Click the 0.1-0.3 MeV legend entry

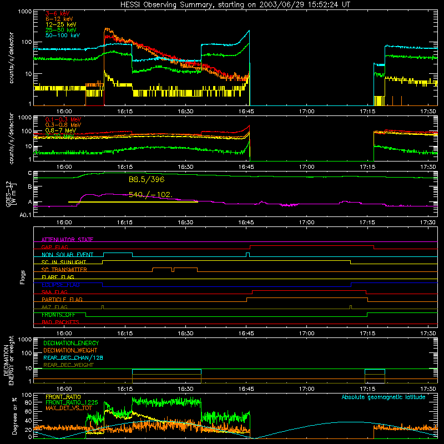(63, 120)
